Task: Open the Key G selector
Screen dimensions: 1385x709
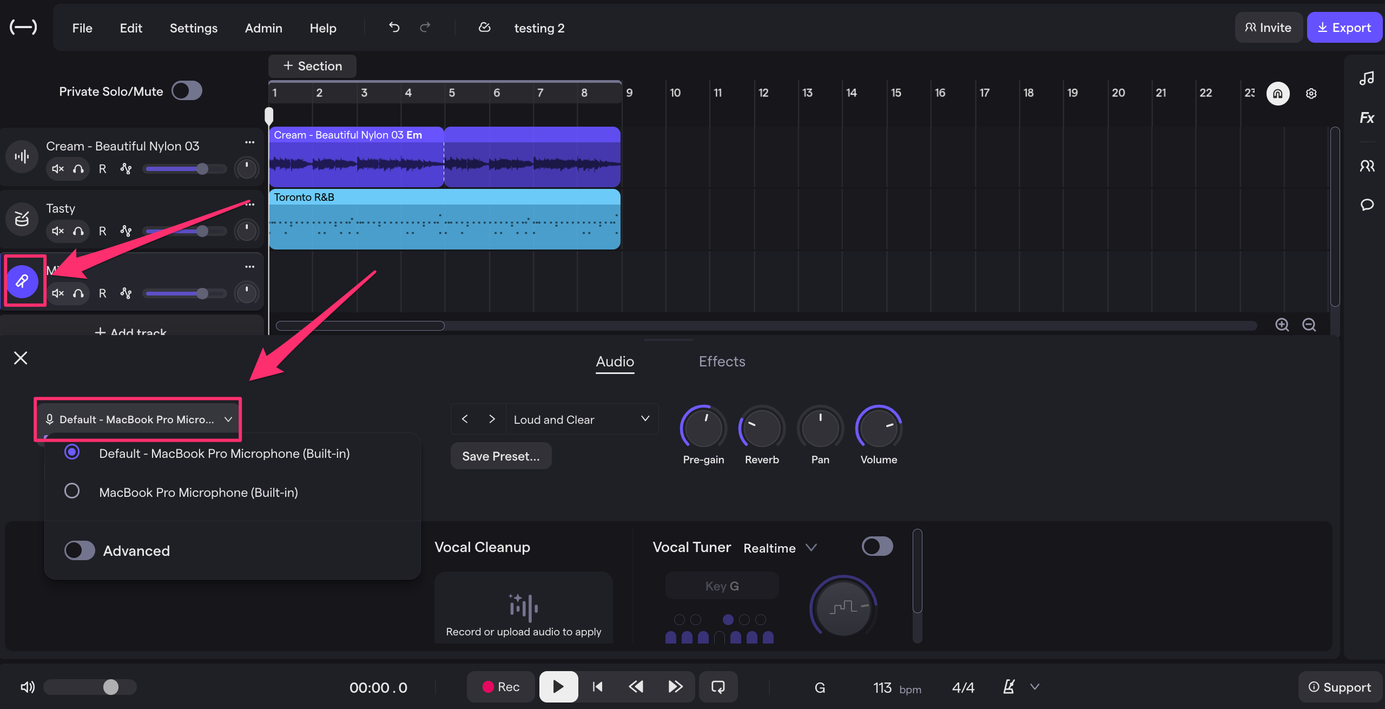Action: (722, 586)
